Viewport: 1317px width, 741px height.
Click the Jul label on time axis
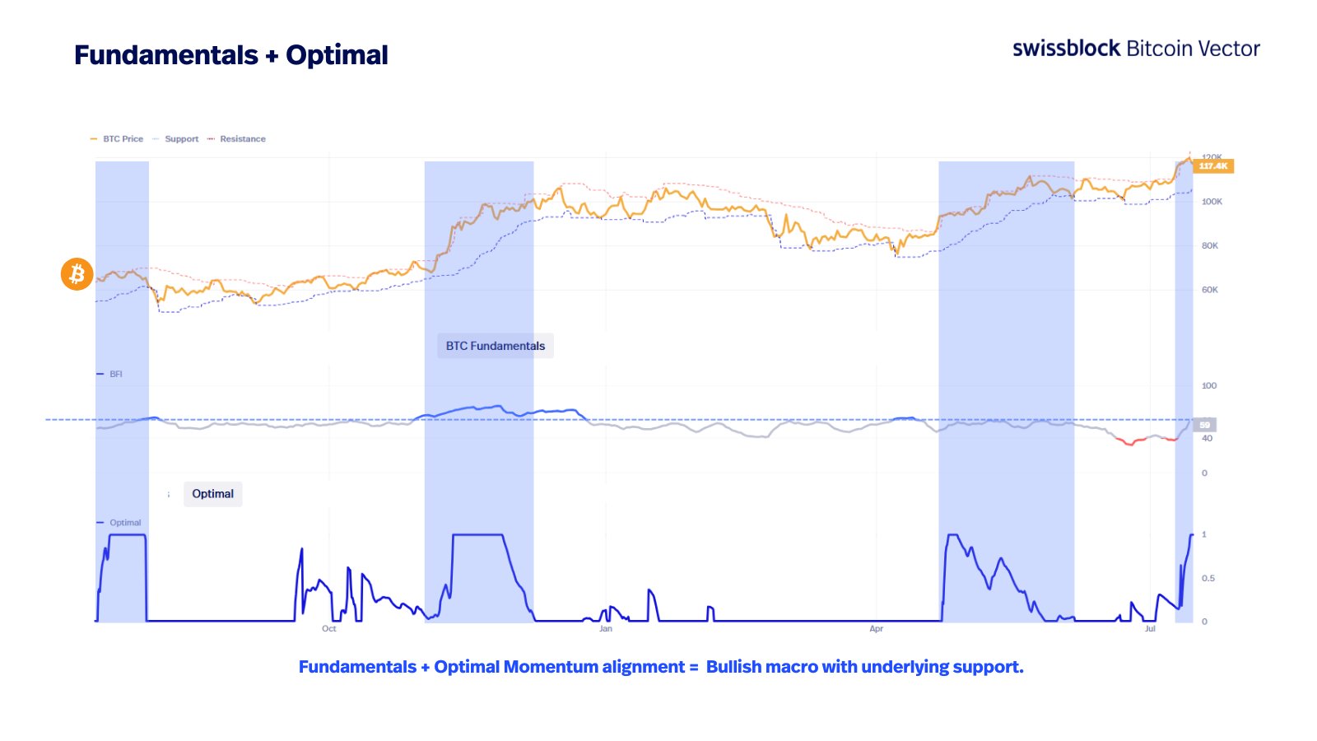[1150, 629]
